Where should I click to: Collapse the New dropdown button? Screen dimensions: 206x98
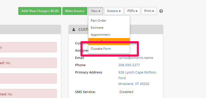tap(96, 11)
